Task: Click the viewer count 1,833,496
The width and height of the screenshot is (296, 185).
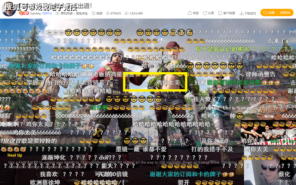Action: tap(134, 13)
